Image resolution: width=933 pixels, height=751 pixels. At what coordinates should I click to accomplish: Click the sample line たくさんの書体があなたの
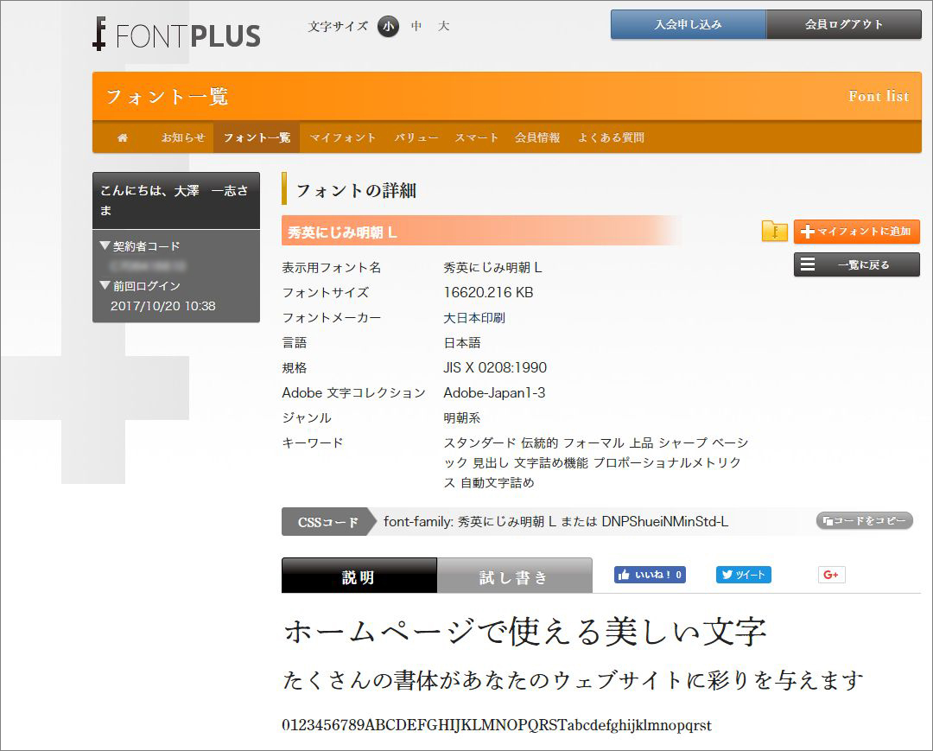pyautogui.click(x=573, y=679)
